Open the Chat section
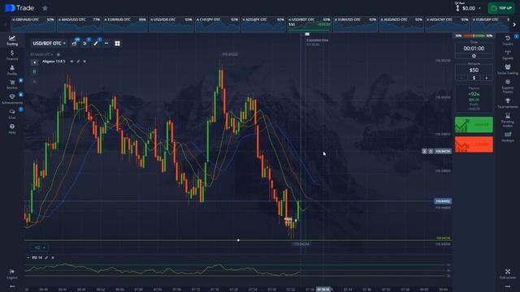This screenshot has width=520, height=292. click(x=12, y=114)
